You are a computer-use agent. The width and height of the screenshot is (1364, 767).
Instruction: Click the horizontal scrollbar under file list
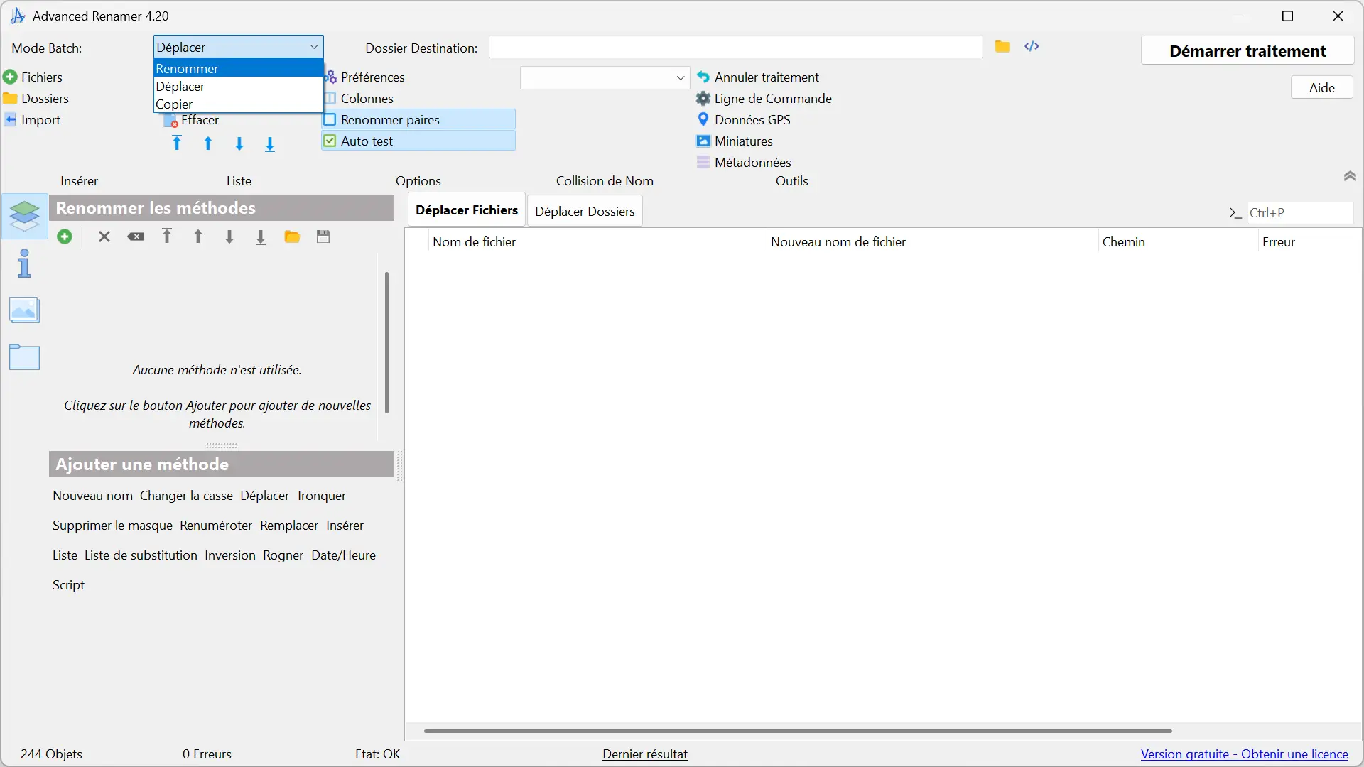coord(798,731)
